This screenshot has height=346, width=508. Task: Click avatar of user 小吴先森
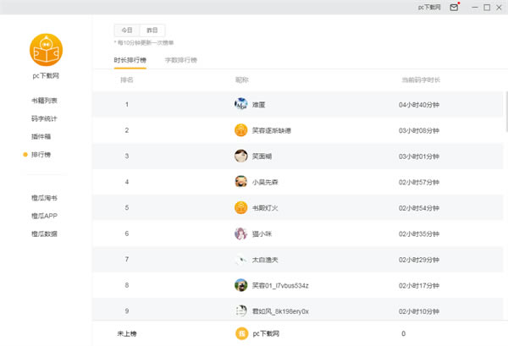click(x=240, y=181)
